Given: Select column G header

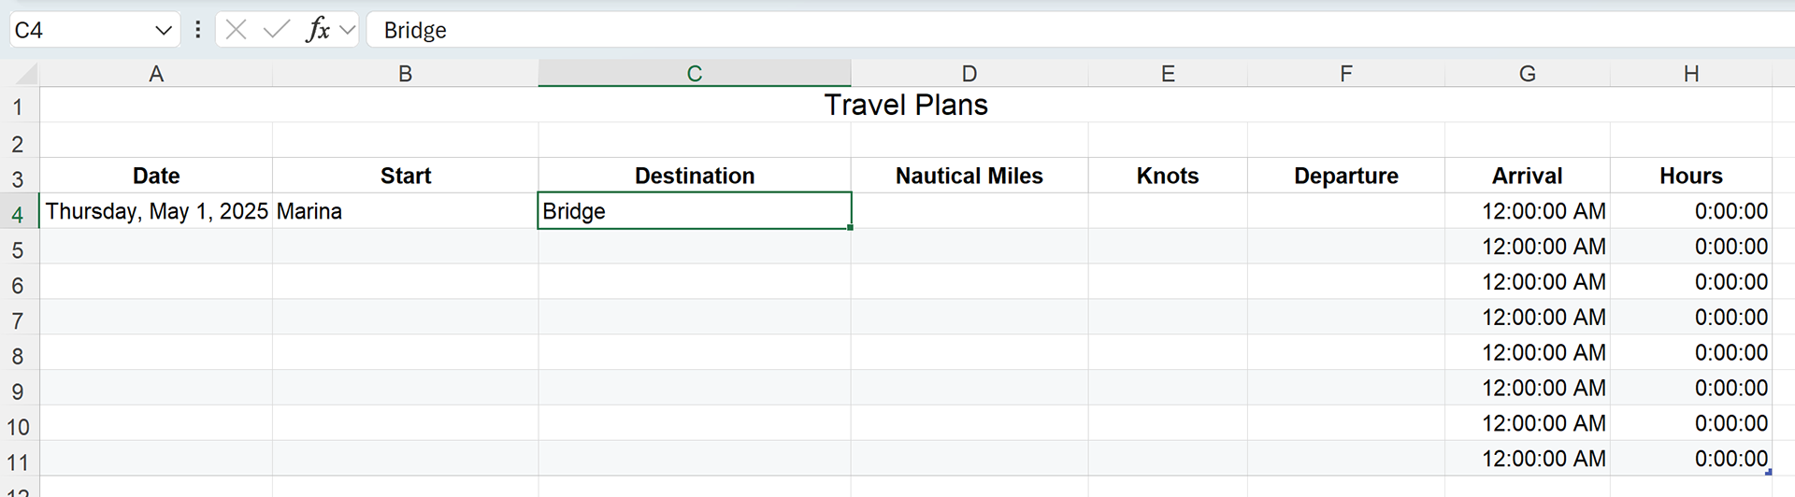Looking at the screenshot, I should 1527,74.
